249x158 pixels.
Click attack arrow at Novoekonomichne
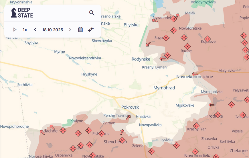tap(195, 74)
